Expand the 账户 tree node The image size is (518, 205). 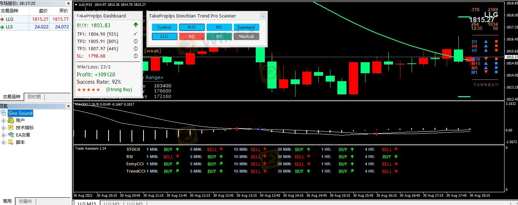(4, 121)
